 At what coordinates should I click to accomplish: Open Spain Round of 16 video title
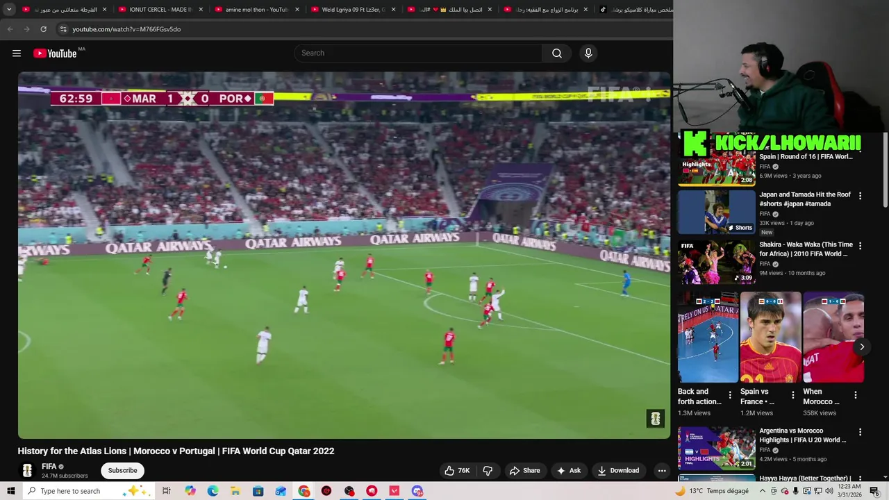click(x=806, y=157)
